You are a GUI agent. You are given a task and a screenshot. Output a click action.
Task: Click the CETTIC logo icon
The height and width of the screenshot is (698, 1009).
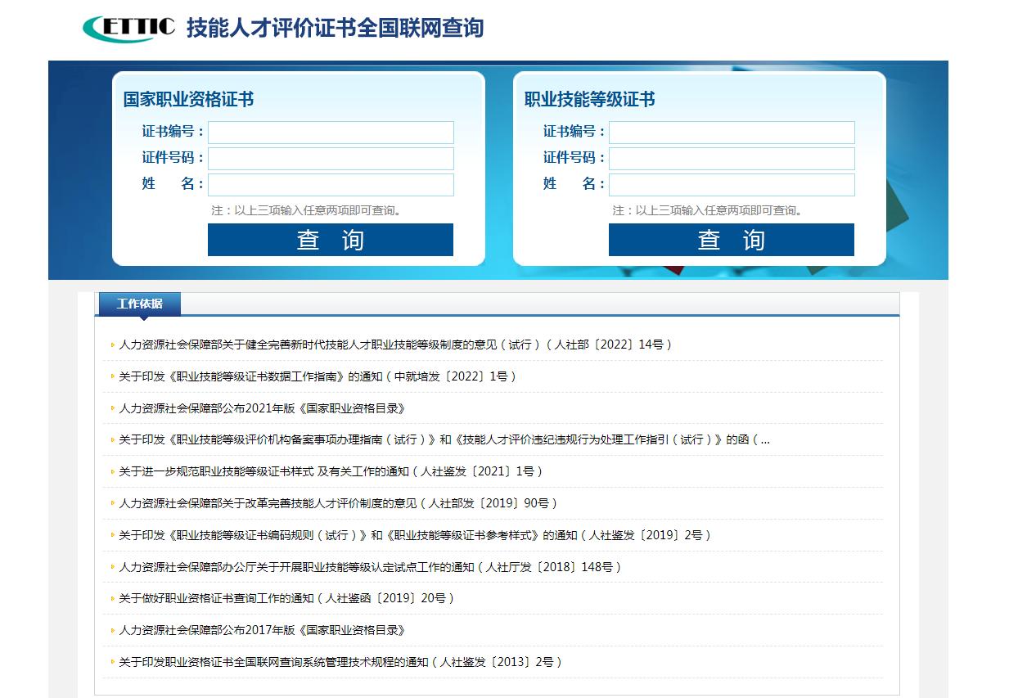[125, 25]
